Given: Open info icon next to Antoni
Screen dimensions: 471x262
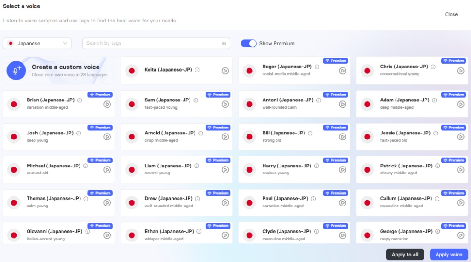Looking at the screenshot, I should pos(319,100).
